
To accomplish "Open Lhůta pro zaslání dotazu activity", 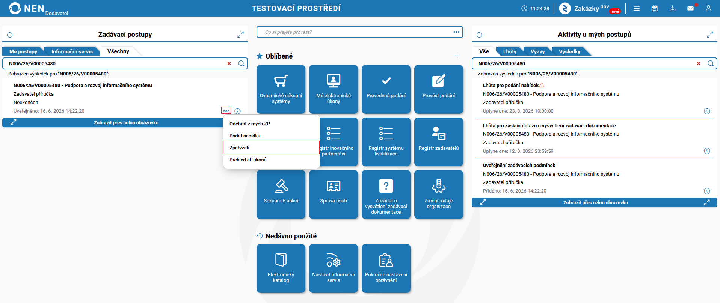I will [549, 125].
